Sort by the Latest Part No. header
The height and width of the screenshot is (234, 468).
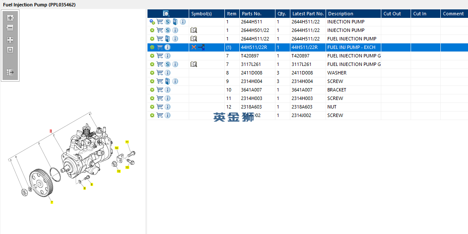point(308,14)
